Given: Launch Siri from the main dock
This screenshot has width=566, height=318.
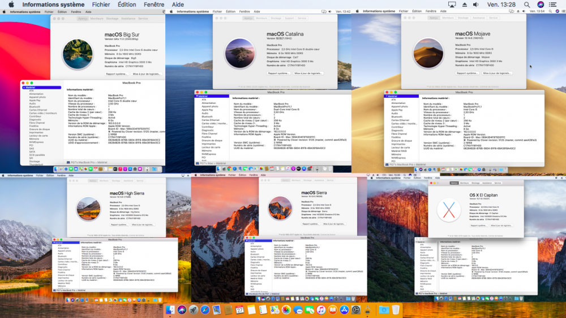Looking at the screenshot, I should 182,310.
